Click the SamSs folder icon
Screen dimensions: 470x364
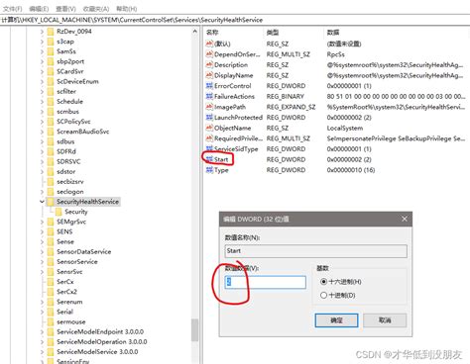[51, 51]
